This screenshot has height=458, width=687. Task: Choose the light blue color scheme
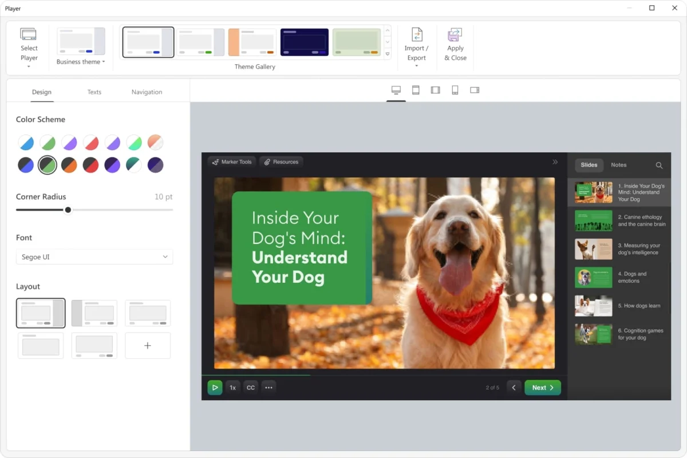click(x=26, y=143)
